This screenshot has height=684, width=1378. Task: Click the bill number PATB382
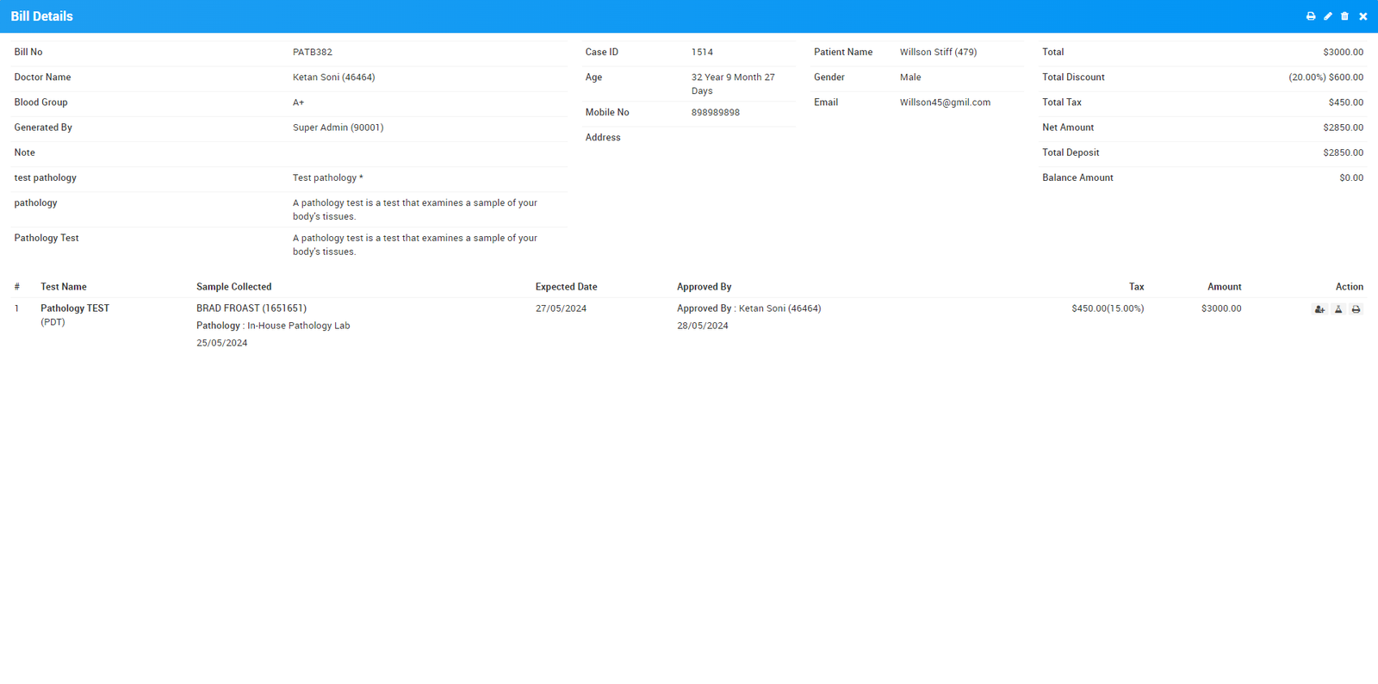[312, 53]
